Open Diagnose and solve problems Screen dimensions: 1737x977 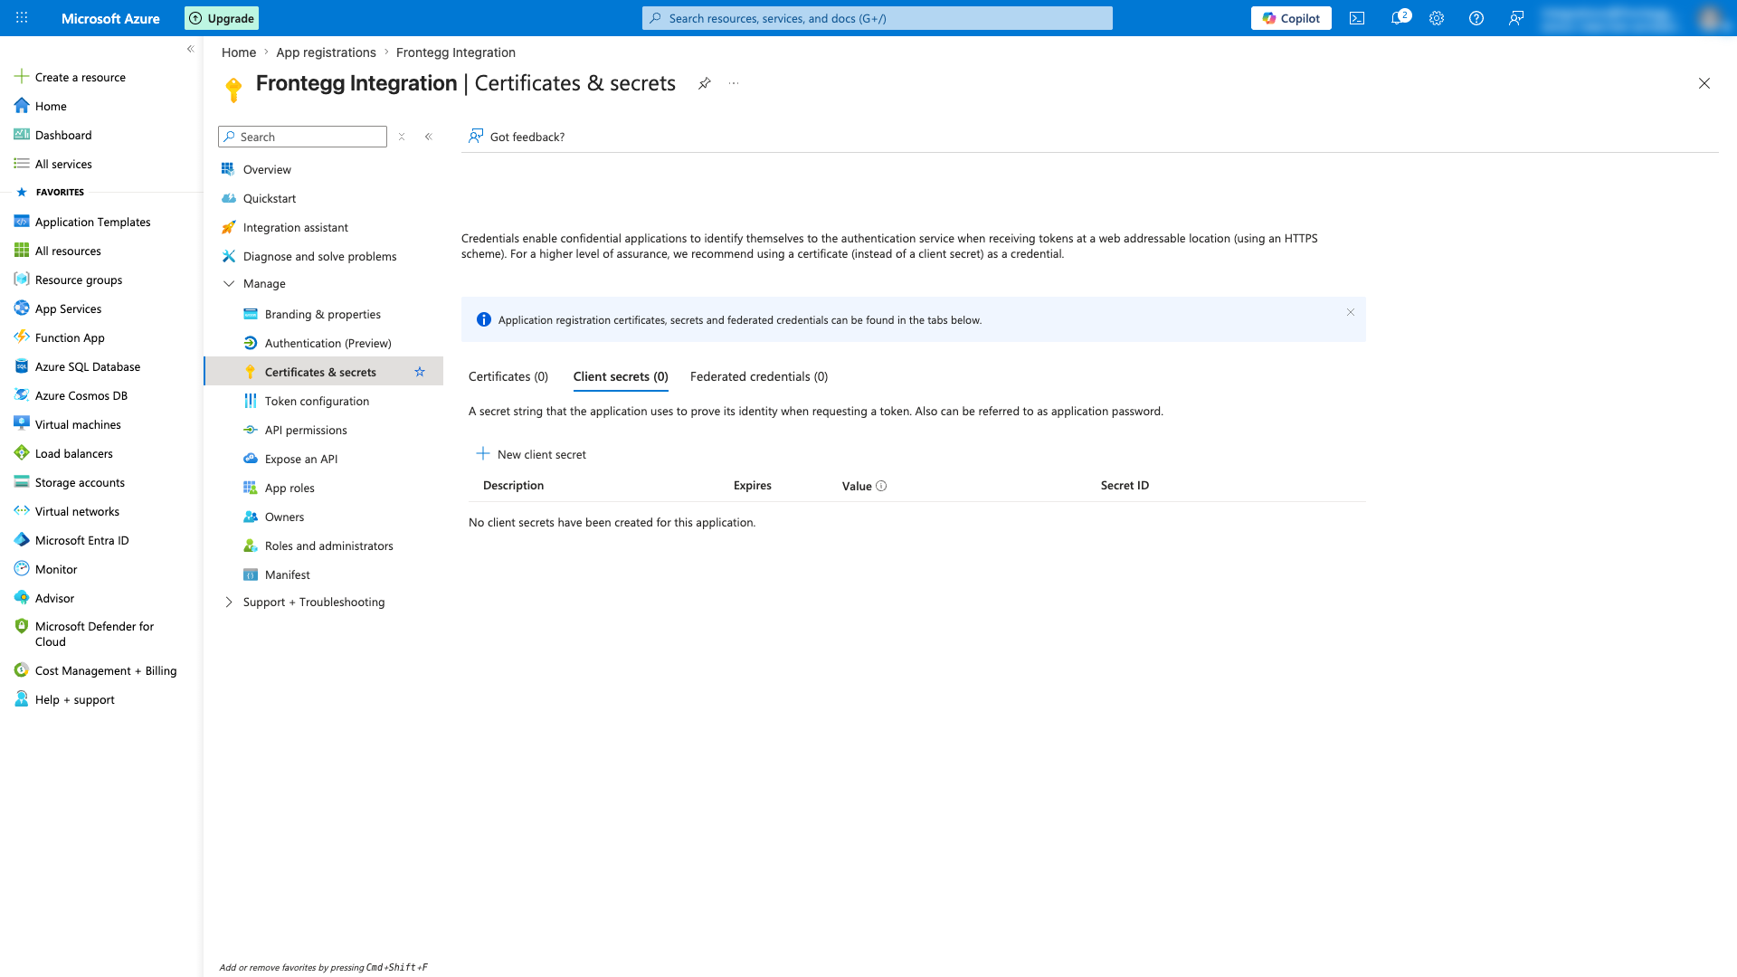(x=319, y=256)
